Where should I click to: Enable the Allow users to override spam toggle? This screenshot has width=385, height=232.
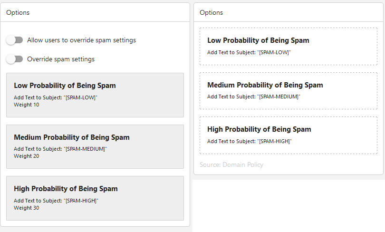[x=14, y=40]
